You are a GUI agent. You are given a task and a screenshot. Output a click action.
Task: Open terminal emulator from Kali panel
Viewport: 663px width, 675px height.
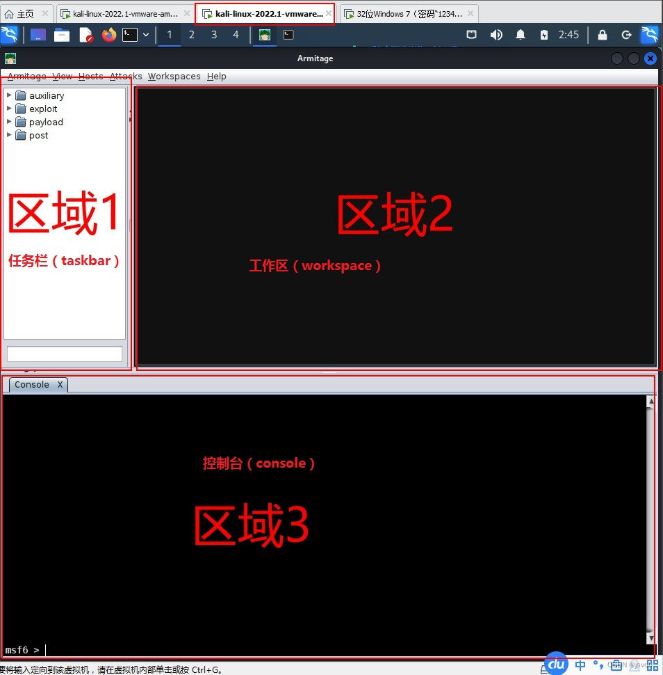(x=130, y=35)
